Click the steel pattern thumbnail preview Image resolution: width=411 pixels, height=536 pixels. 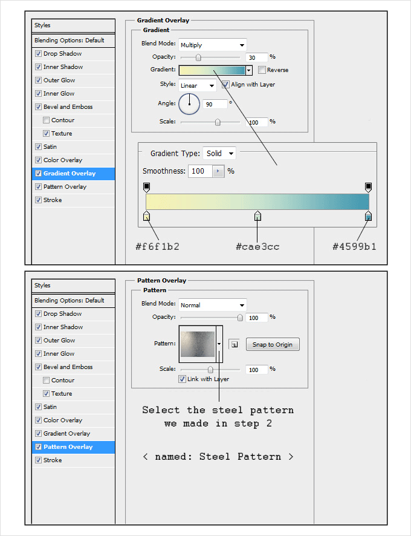coord(197,344)
